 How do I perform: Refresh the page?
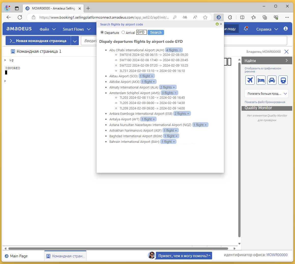[20, 17]
